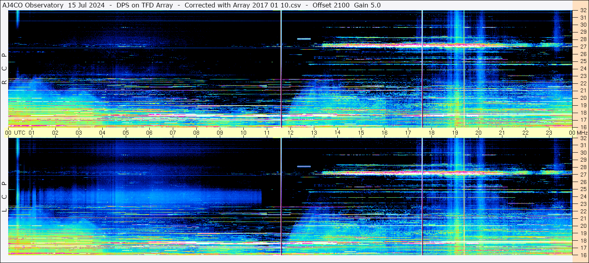
Task: Click the 32 MHz label on RCP scale
Action: [583, 11]
